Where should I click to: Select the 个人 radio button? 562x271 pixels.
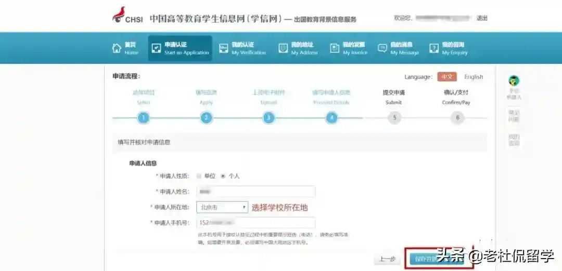point(223,176)
